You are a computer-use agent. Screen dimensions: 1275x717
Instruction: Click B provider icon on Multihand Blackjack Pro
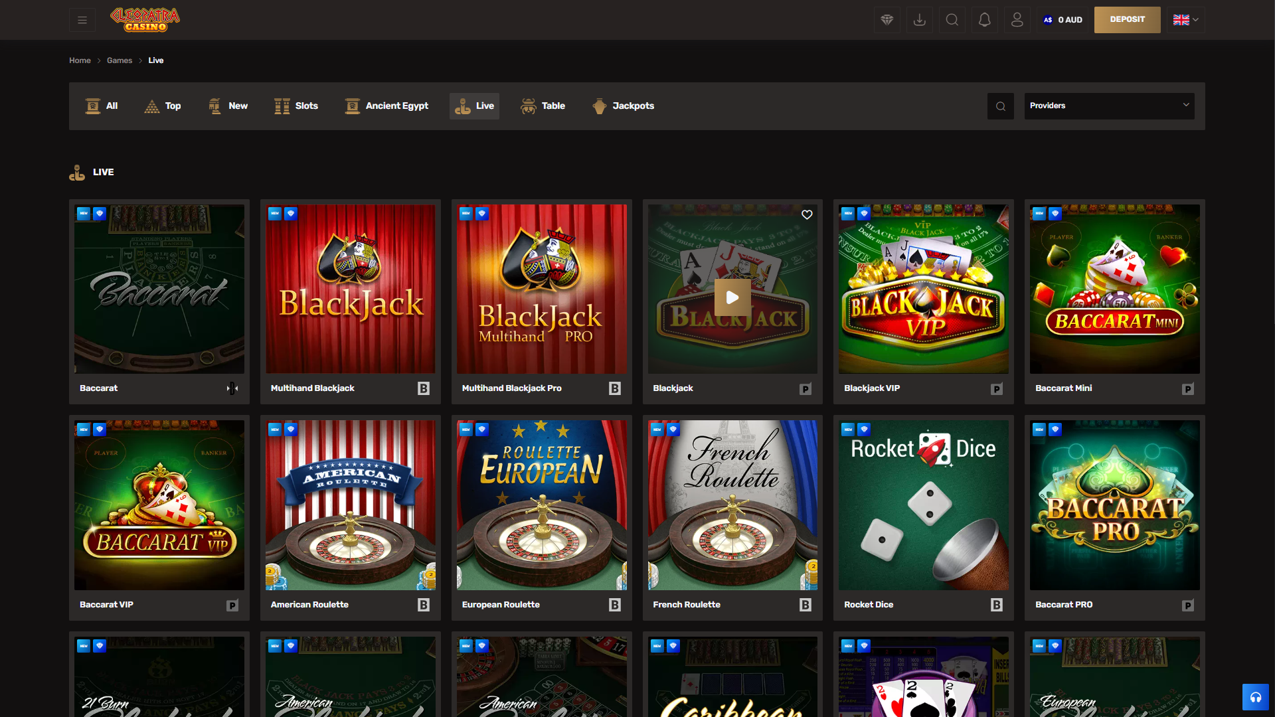coord(615,388)
